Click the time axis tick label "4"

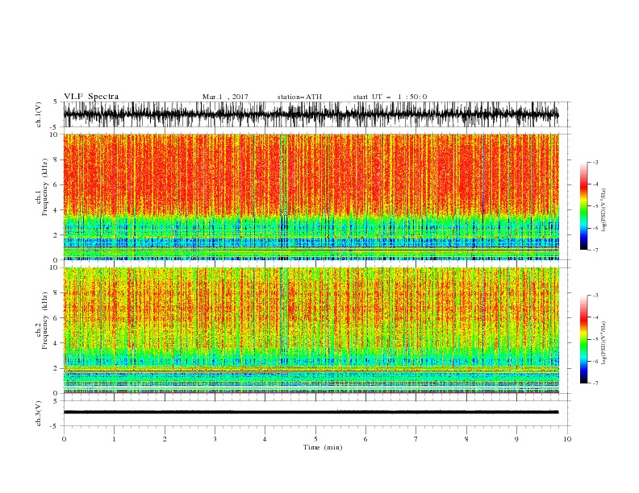[x=265, y=439]
